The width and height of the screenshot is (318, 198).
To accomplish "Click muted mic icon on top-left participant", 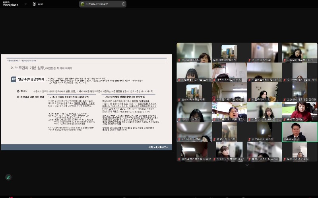I will [180, 60].
